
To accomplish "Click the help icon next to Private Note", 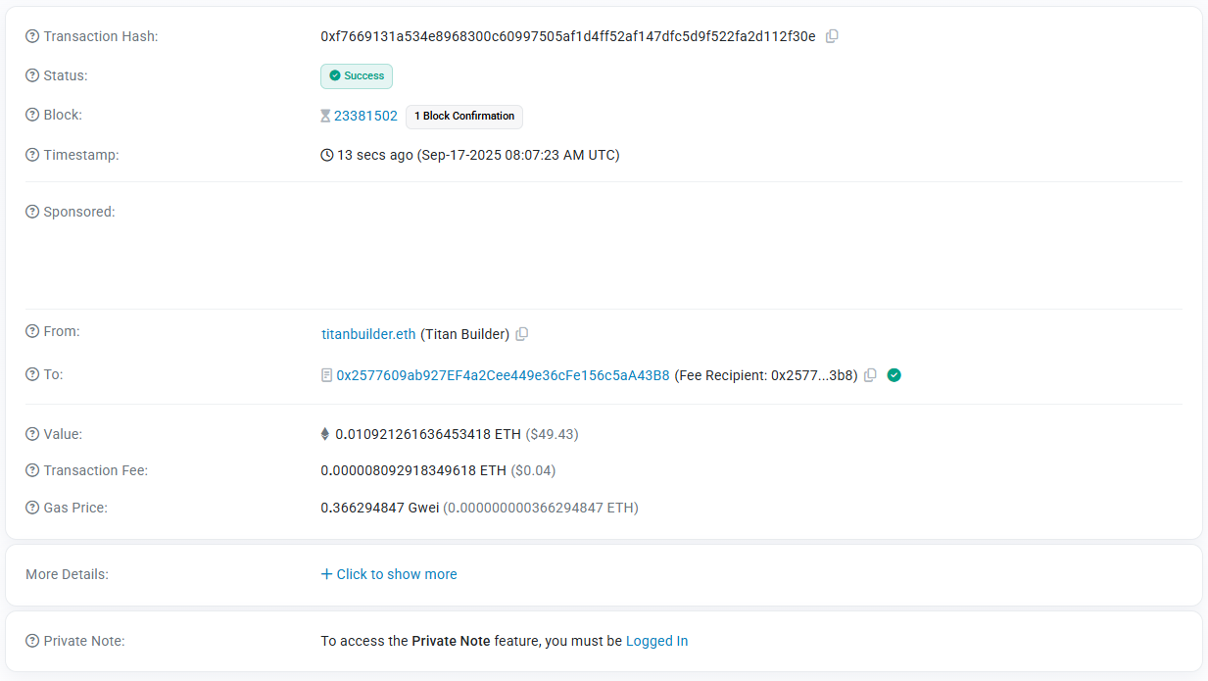I will coord(31,640).
